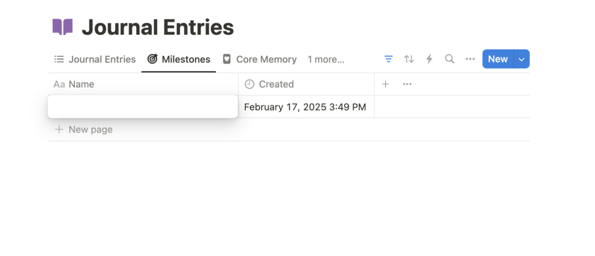Expand the '1 more...' views list
The image size is (595, 256).
[x=326, y=59]
